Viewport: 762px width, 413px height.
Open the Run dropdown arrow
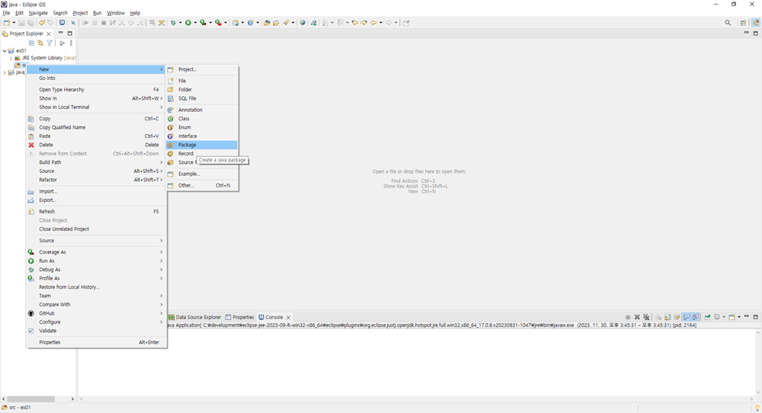coord(195,23)
